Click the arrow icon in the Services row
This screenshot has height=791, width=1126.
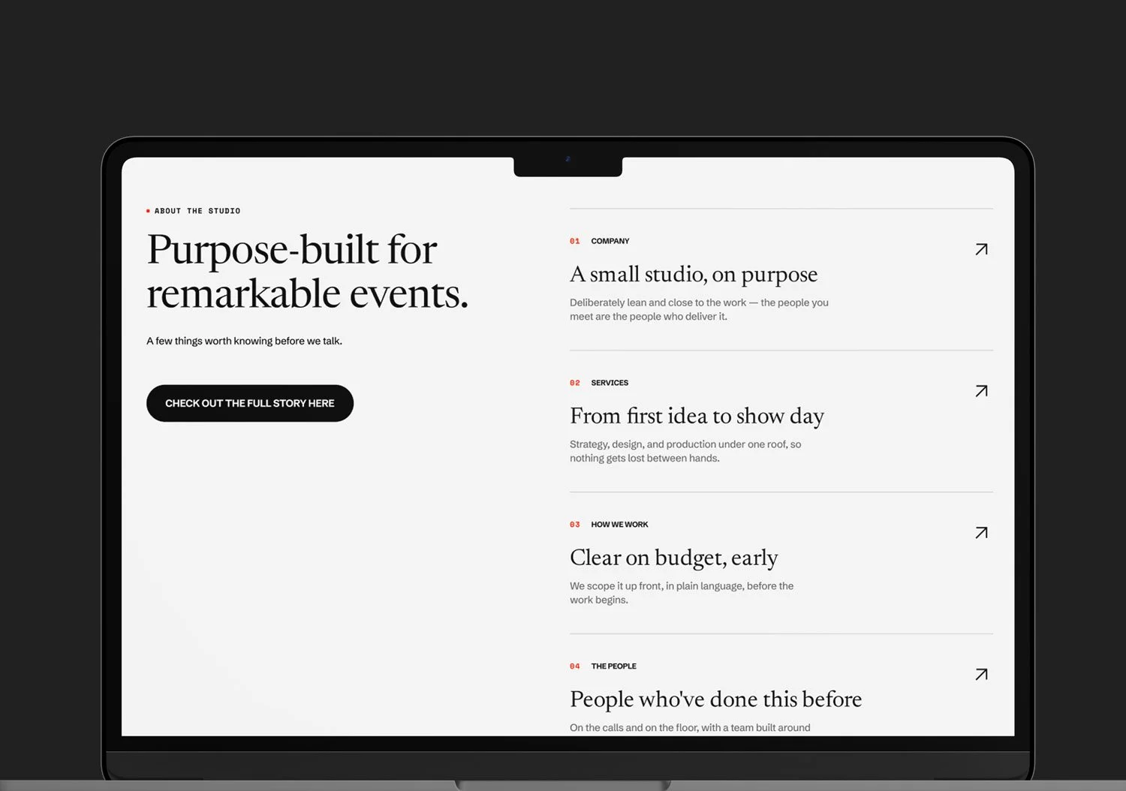[x=981, y=391]
